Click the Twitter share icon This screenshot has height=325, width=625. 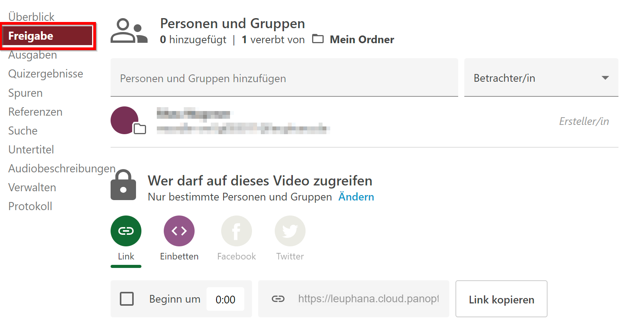click(x=290, y=231)
